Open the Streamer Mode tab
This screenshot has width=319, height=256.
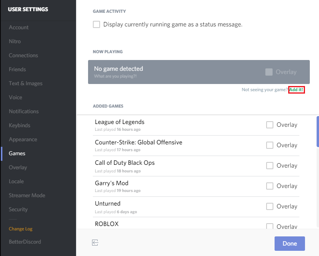[x=27, y=195]
